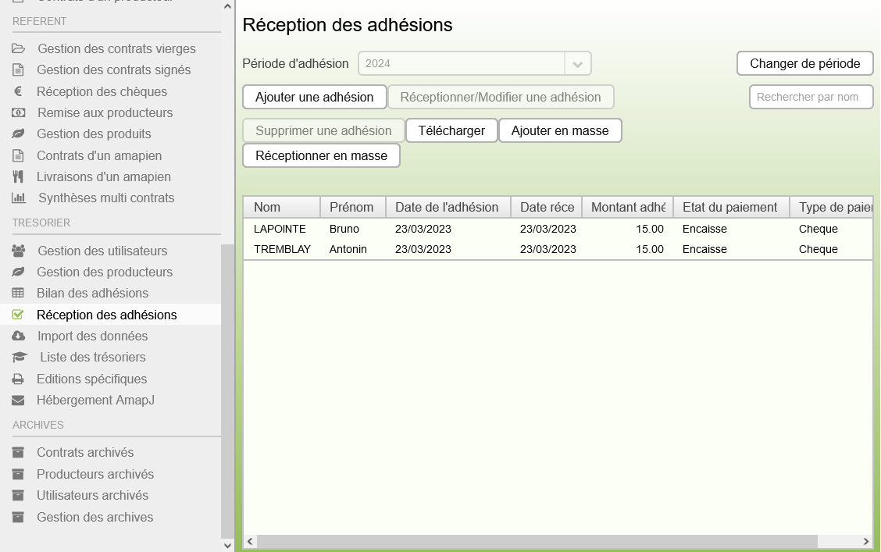Image resolution: width=881 pixels, height=552 pixels.
Task: Click the archive box icon beside Contrats archivés
Action: 18,453
